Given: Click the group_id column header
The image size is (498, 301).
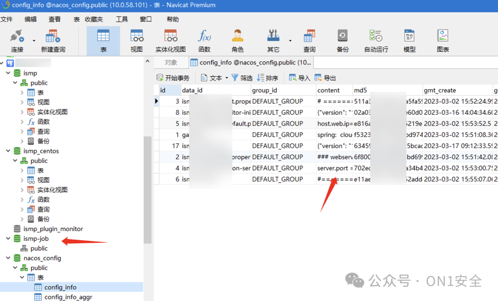Looking at the screenshot, I should click(x=284, y=90).
